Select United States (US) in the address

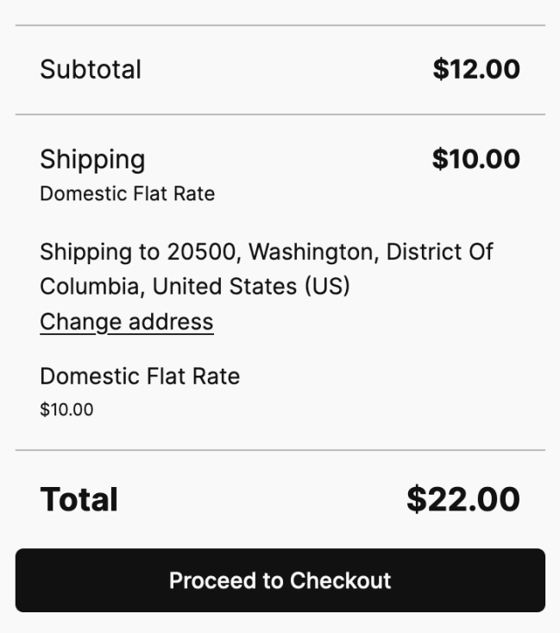tap(251, 286)
